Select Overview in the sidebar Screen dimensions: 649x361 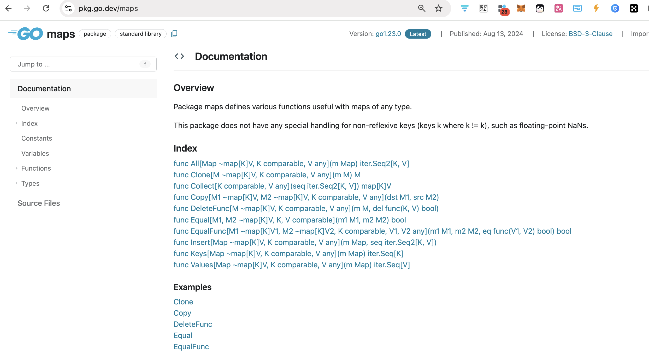pyautogui.click(x=35, y=108)
